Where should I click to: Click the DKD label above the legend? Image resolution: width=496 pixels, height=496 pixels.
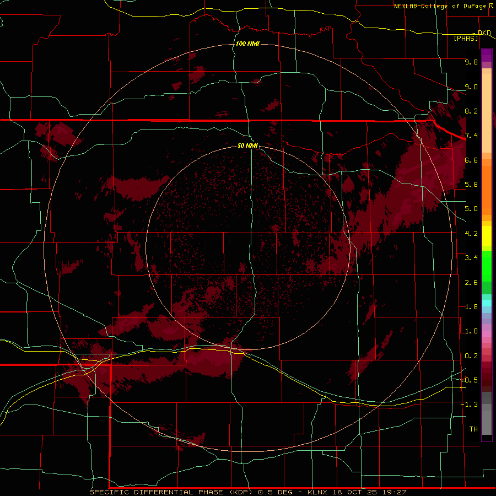(484, 33)
